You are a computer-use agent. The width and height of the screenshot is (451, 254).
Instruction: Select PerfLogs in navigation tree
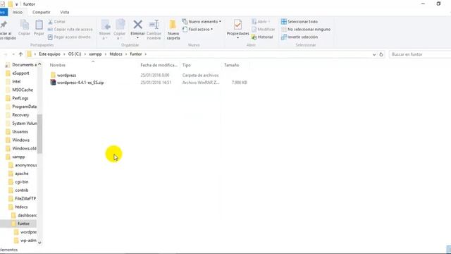click(20, 98)
